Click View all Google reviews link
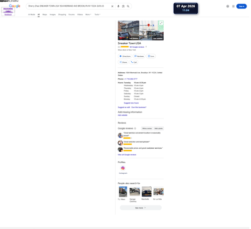The image size is (251, 229). point(127,155)
